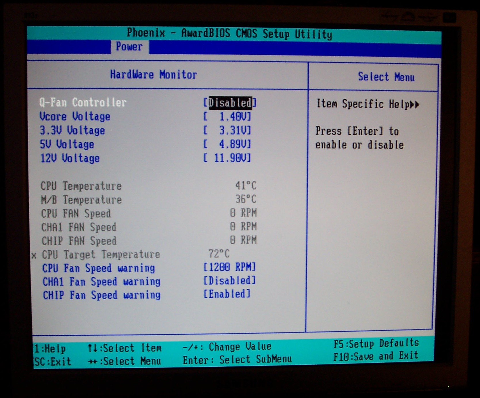Click the x marker beside CPU Target Temperature
480x398 pixels.
(34, 255)
